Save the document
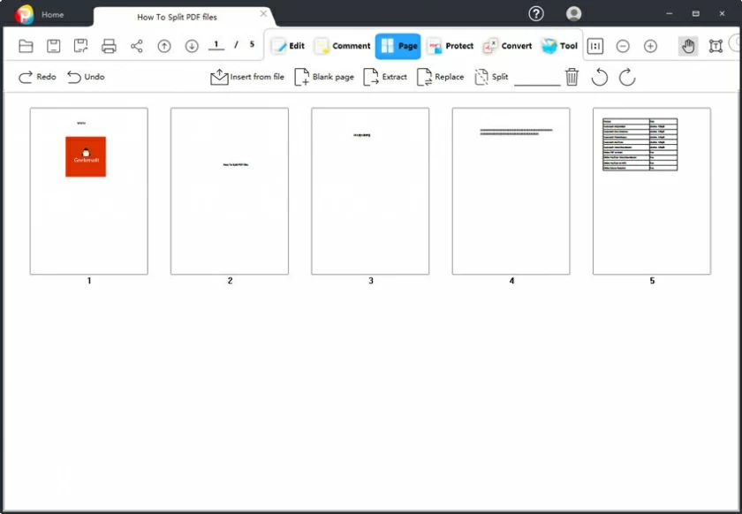The image size is (742, 514). (x=55, y=46)
